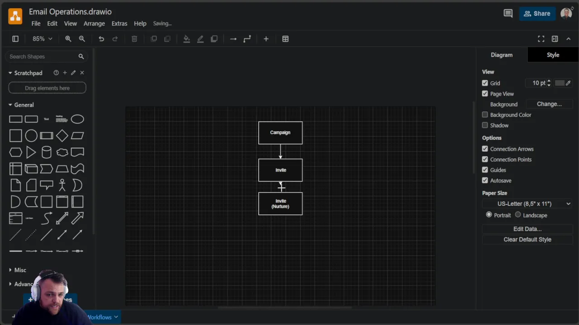Toggle the Grid checkbox
Viewport: 579px width, 325px height.
pos(485,83)
